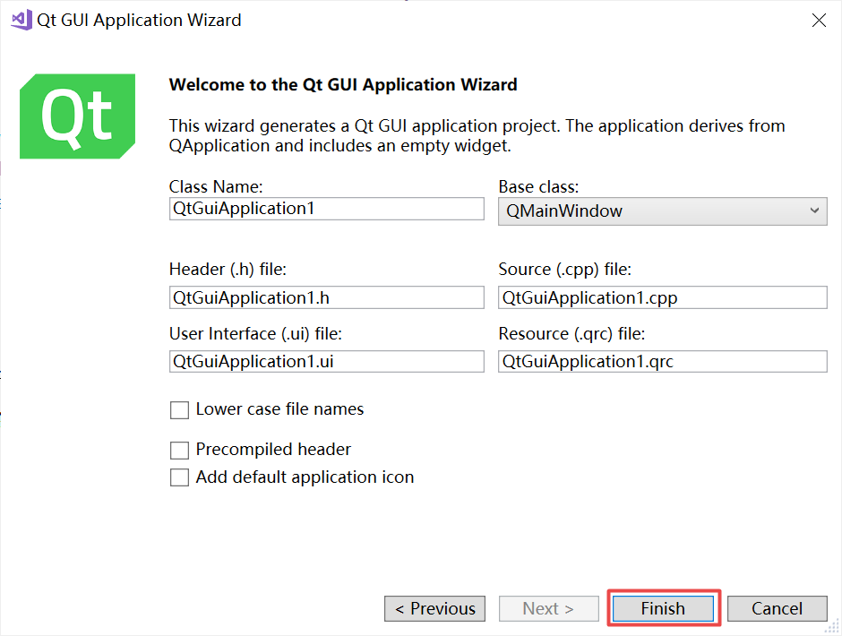Click the Cancel button

777,608
